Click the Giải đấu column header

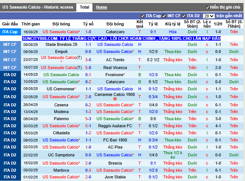10,24
